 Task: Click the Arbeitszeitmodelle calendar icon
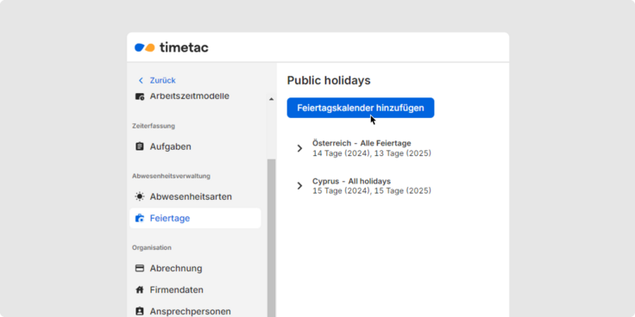coord(140,96)
